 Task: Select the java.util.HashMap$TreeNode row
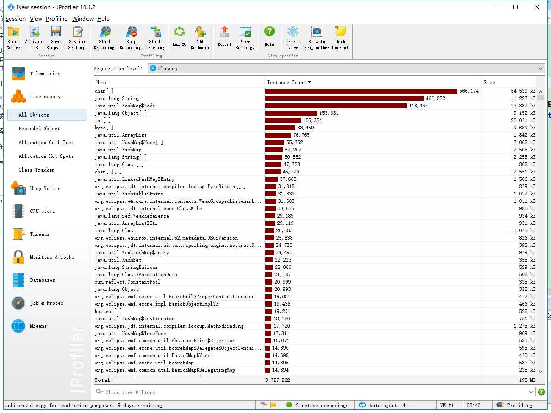coord(315,333)
